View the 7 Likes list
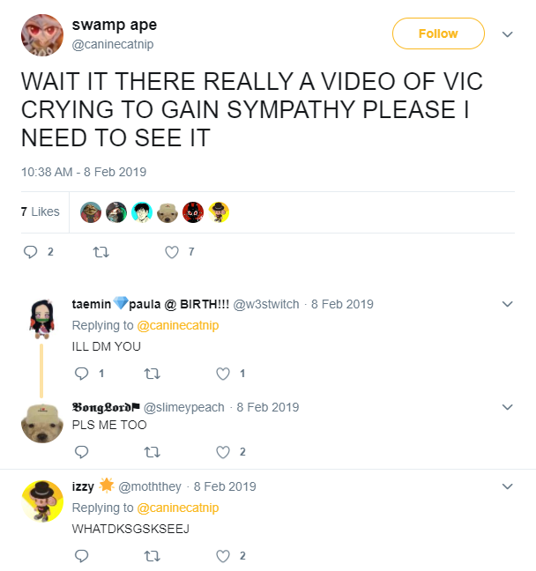The width and height of the screenshot is (536, 571). tap(40, 211)
